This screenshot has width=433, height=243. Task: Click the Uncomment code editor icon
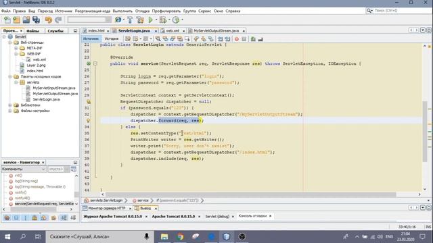pyautogui.click(x=260, y=39)
